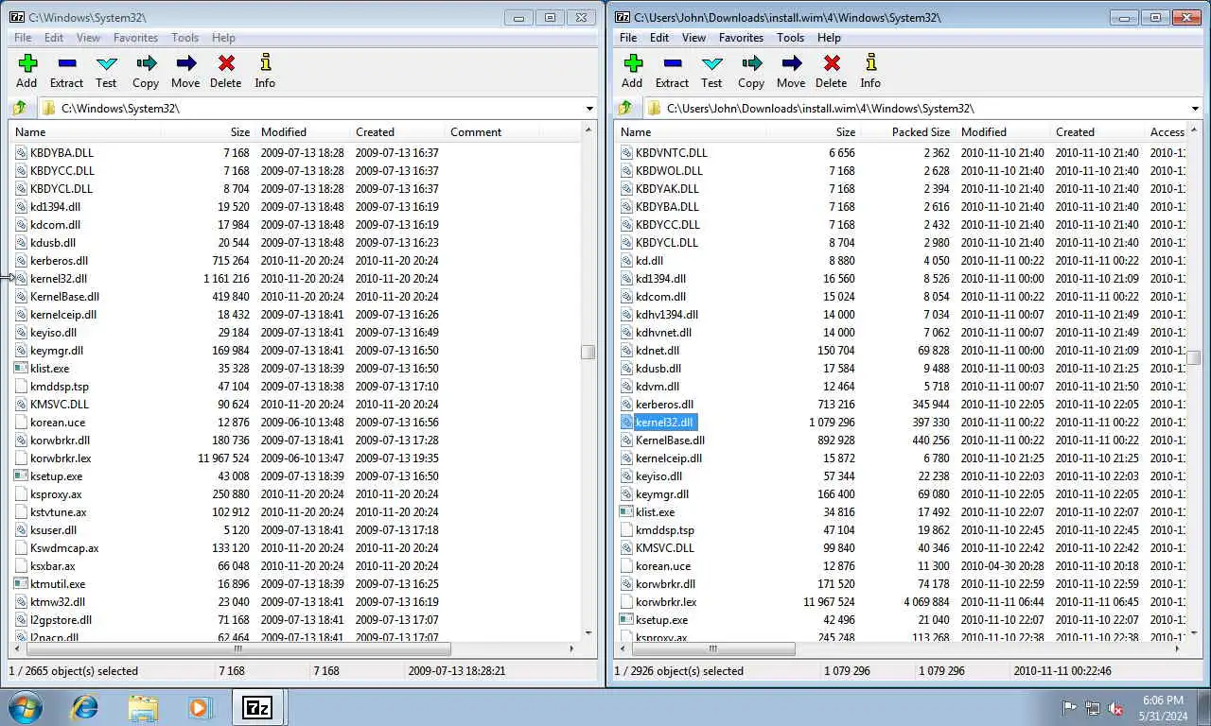Sort by Size column in left window

tap(208, 131)
